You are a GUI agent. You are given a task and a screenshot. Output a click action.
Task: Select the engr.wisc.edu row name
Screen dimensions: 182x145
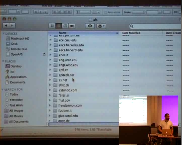(68, 65)
